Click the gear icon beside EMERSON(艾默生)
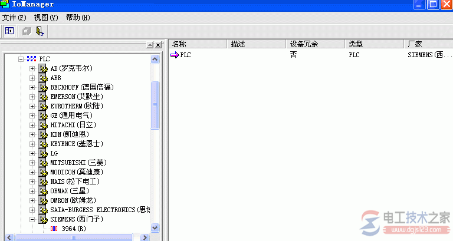Image resolution: width=453 pixels, height=241 pixels. (43, 97)
